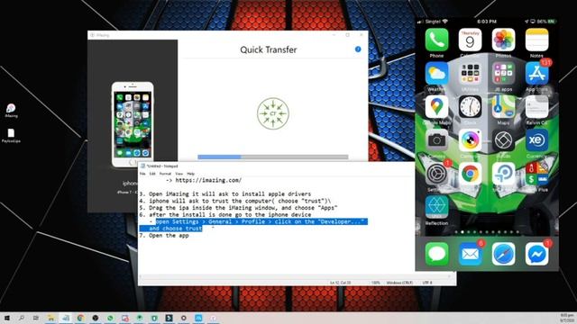Open the Windows Start menu
Image resolution: width=577 pixels, height=324 pixels.
point(6,318)
